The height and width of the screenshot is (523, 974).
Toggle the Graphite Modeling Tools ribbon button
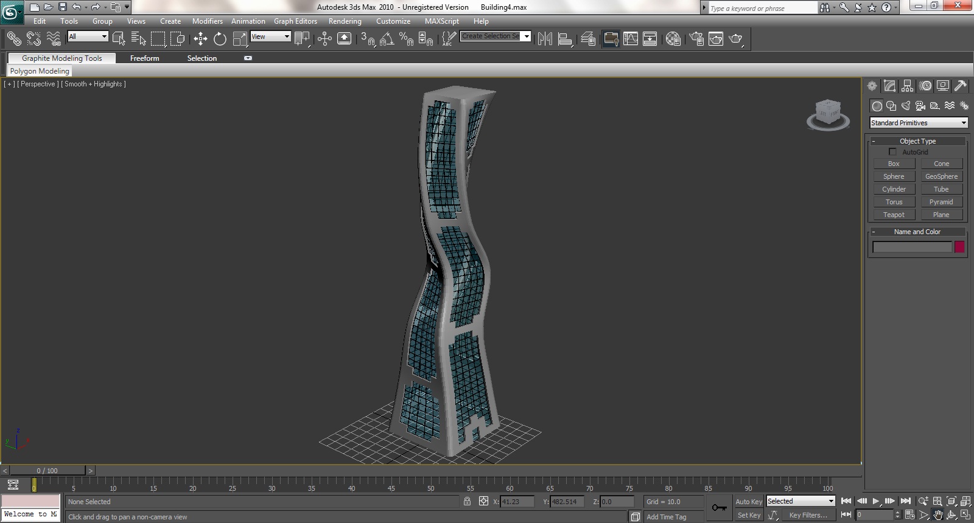pyautogui.click(x=611, y=39)
